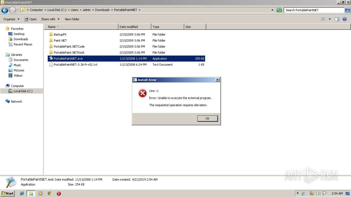Open Downloads in Favorites
This screenshot has width=351, height=197.
pyautogui.click(x=21, y=39)
